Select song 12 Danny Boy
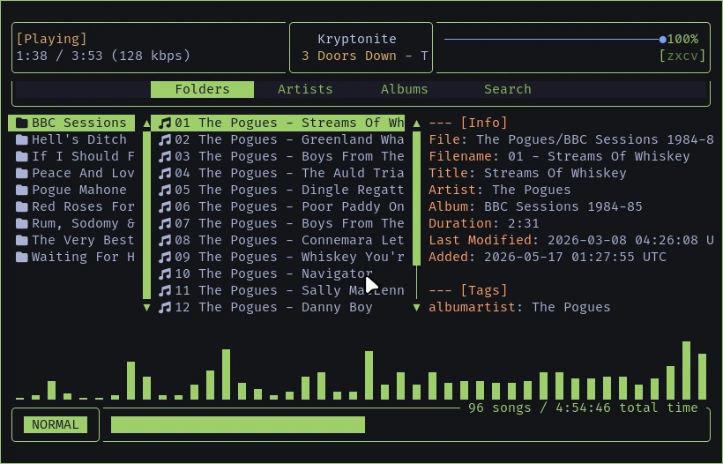The width and height of the screenshot is (723, 464). coord(265,307)
